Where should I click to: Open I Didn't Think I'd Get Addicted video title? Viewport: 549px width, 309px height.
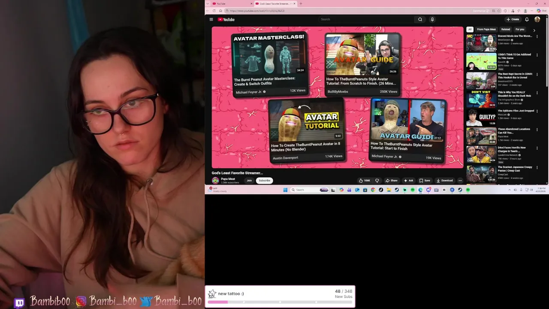tap(514, 56)
